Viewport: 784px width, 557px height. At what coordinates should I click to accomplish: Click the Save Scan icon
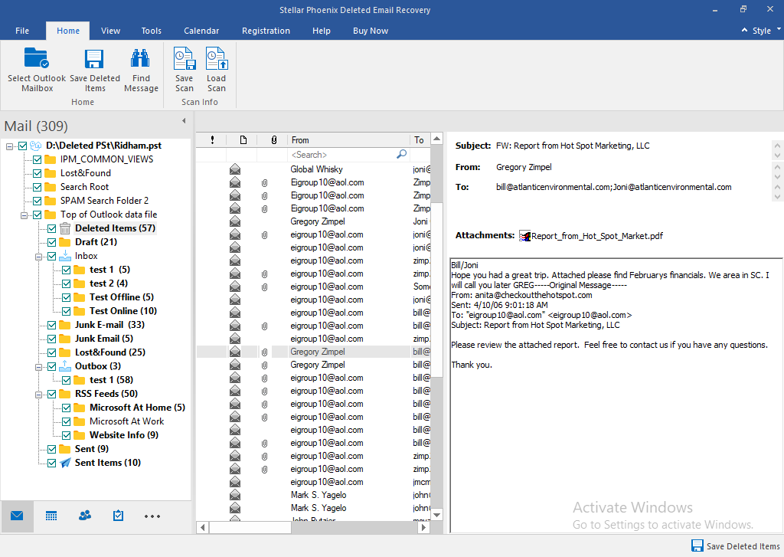click(184, 61)
